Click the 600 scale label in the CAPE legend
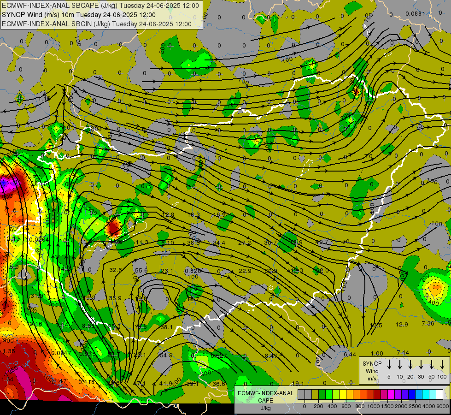This screenshot has height=415, width=451. tap(346, 406)
